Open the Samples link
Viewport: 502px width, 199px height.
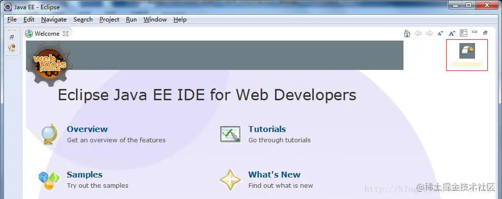pyautogui.click(x=84, y=175)
